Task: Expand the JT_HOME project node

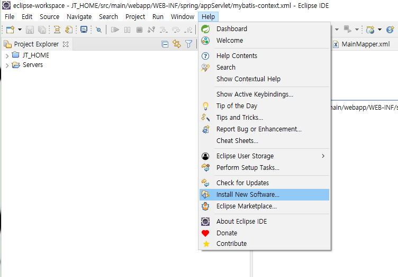Action: (7, 56)
